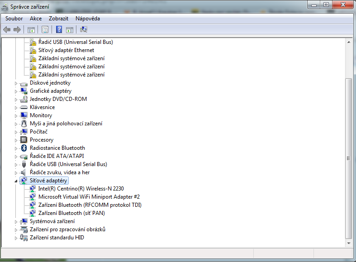Expand the Jednotky DVD/CD-ROM node
Image resolution: width=356 pixels, height=262 pixels.
click(x=16, y=100)
